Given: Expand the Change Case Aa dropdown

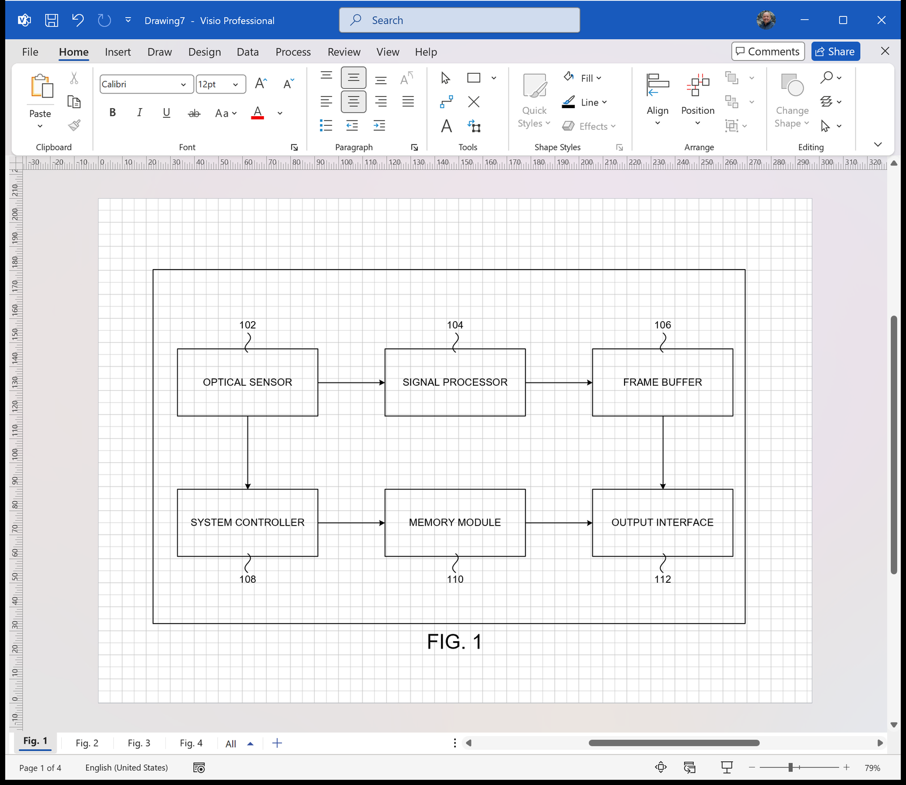Looking at the screenshot, I should (x=226, y=113).
